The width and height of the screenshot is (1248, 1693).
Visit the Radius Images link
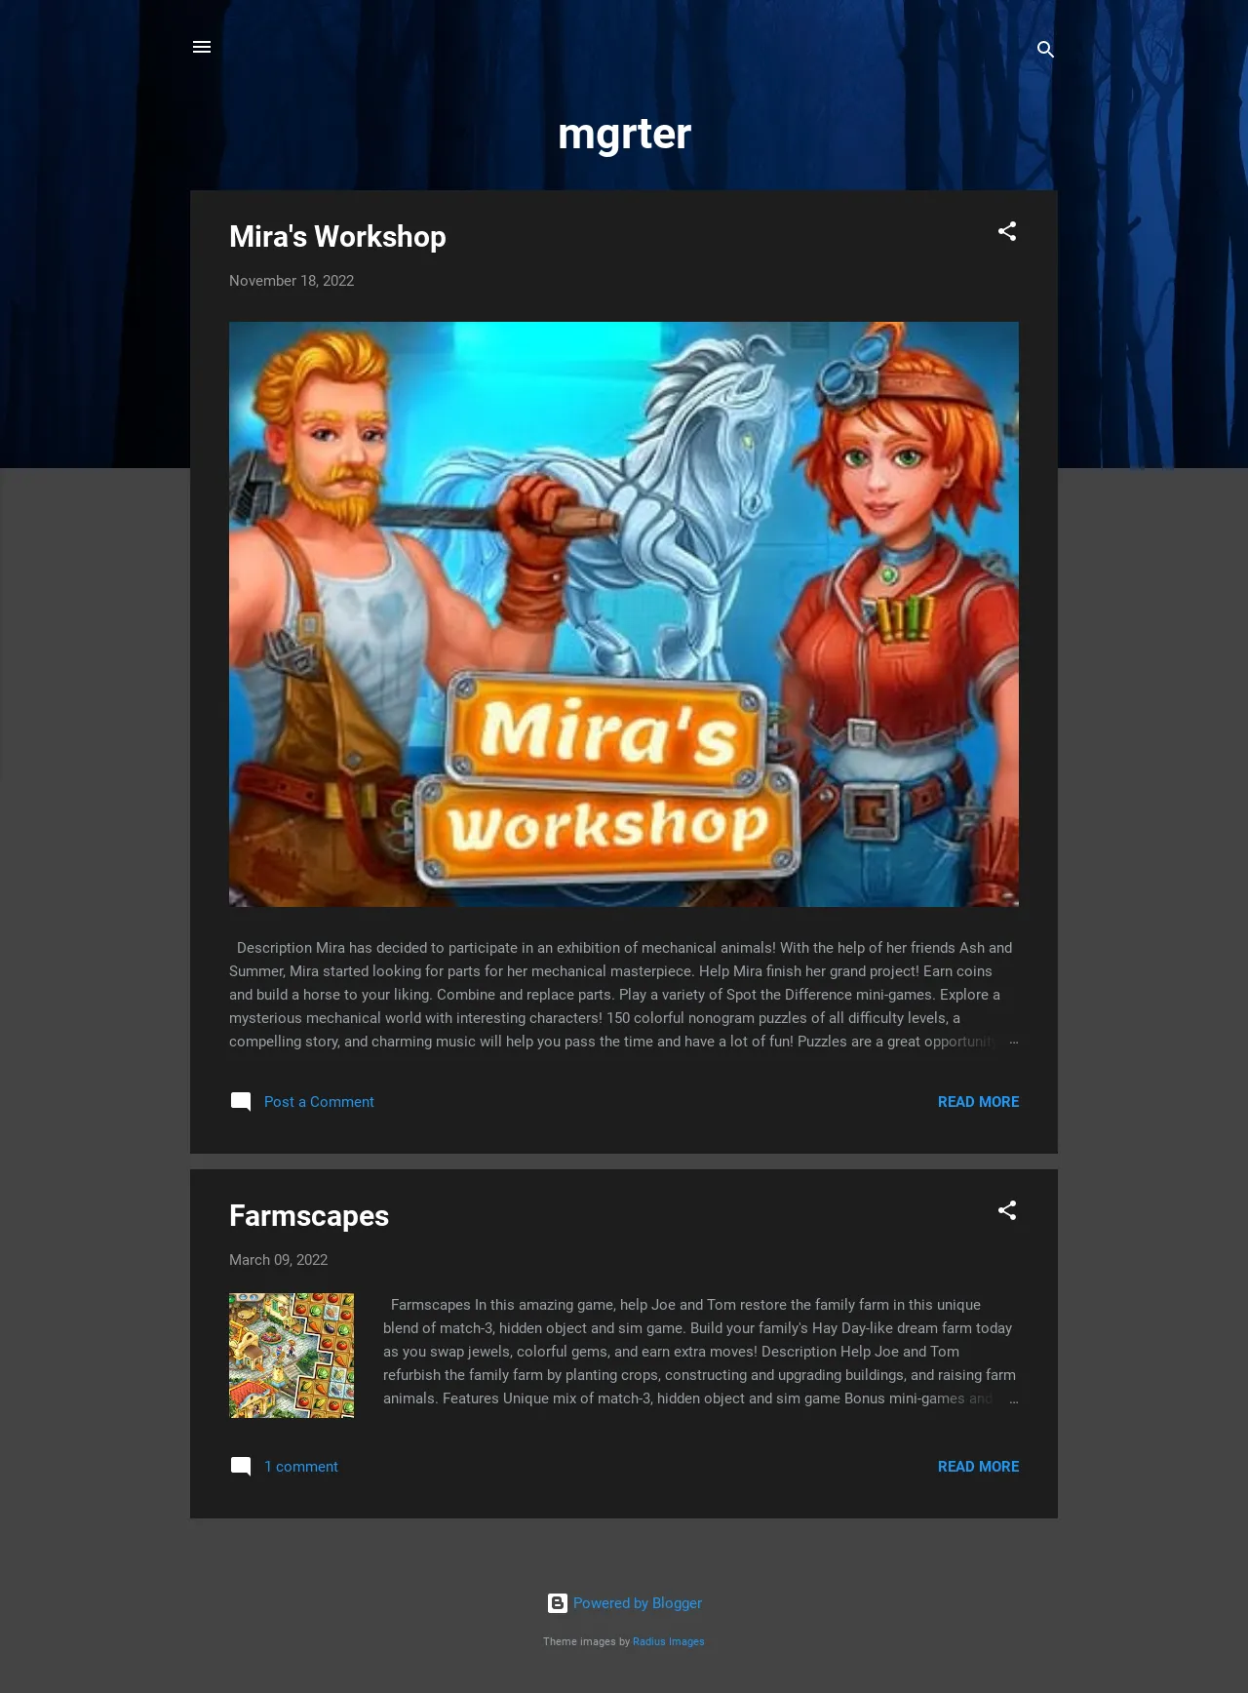coord(669,1641)
